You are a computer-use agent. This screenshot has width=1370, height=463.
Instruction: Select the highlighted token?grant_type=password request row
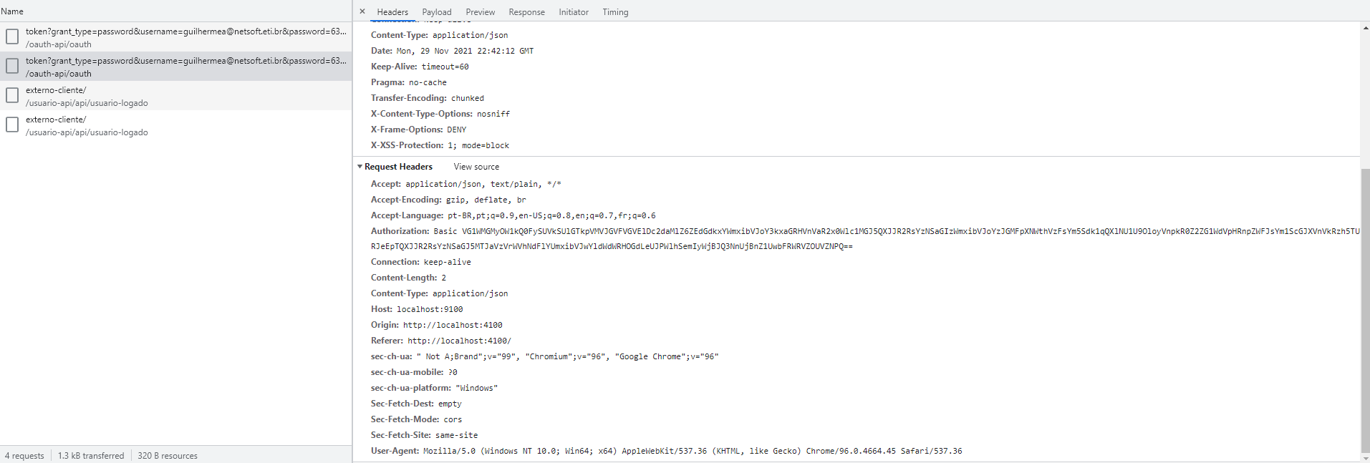(x=176, y=67)
